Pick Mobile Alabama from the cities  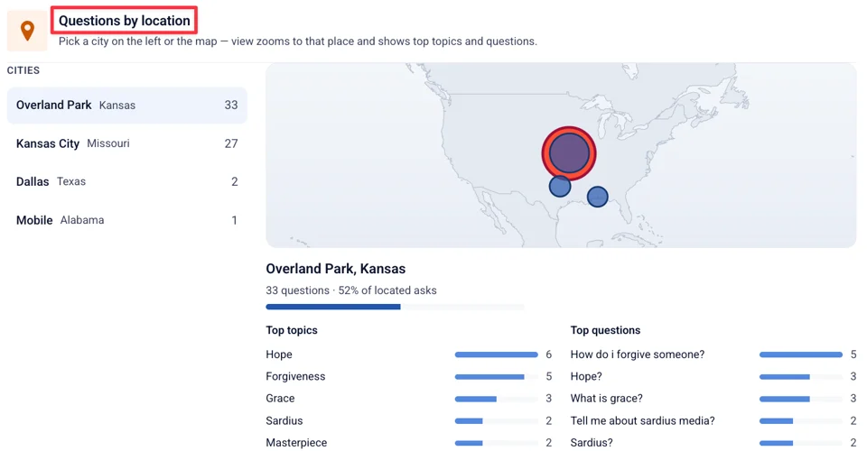[x=126, y=220]
